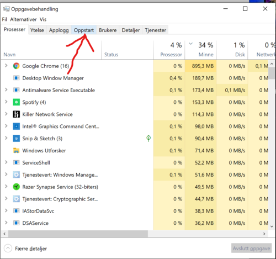276x259 pixels.
Task: Click the Desktop Window Manager icon
Action: 16,78
